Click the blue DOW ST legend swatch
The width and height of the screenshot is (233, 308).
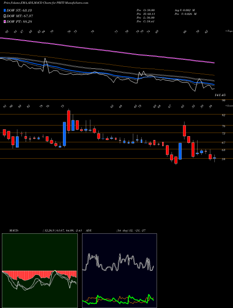[x=5, y=10]
